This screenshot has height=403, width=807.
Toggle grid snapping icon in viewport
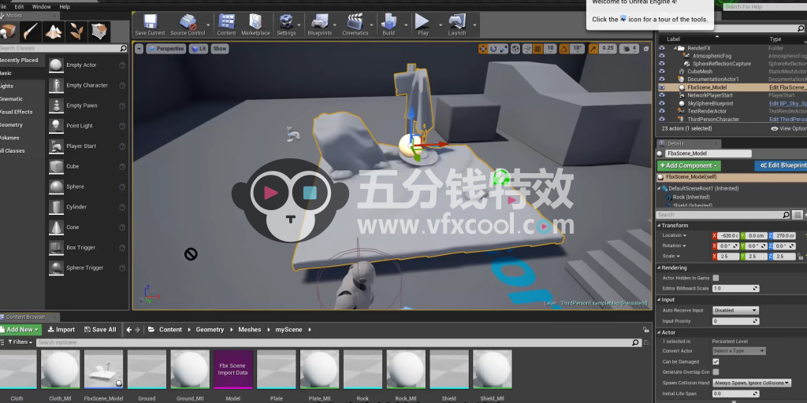pyautogui.click(x=537, y=49)
